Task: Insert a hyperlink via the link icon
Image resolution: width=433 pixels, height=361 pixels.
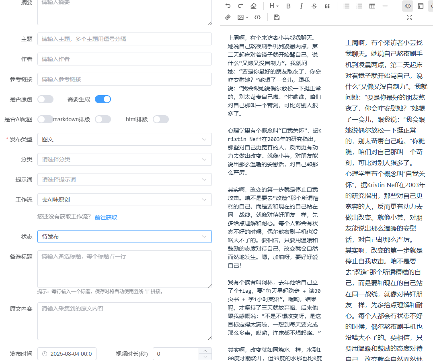Action: pyautogui.click(x=228, y=17)
